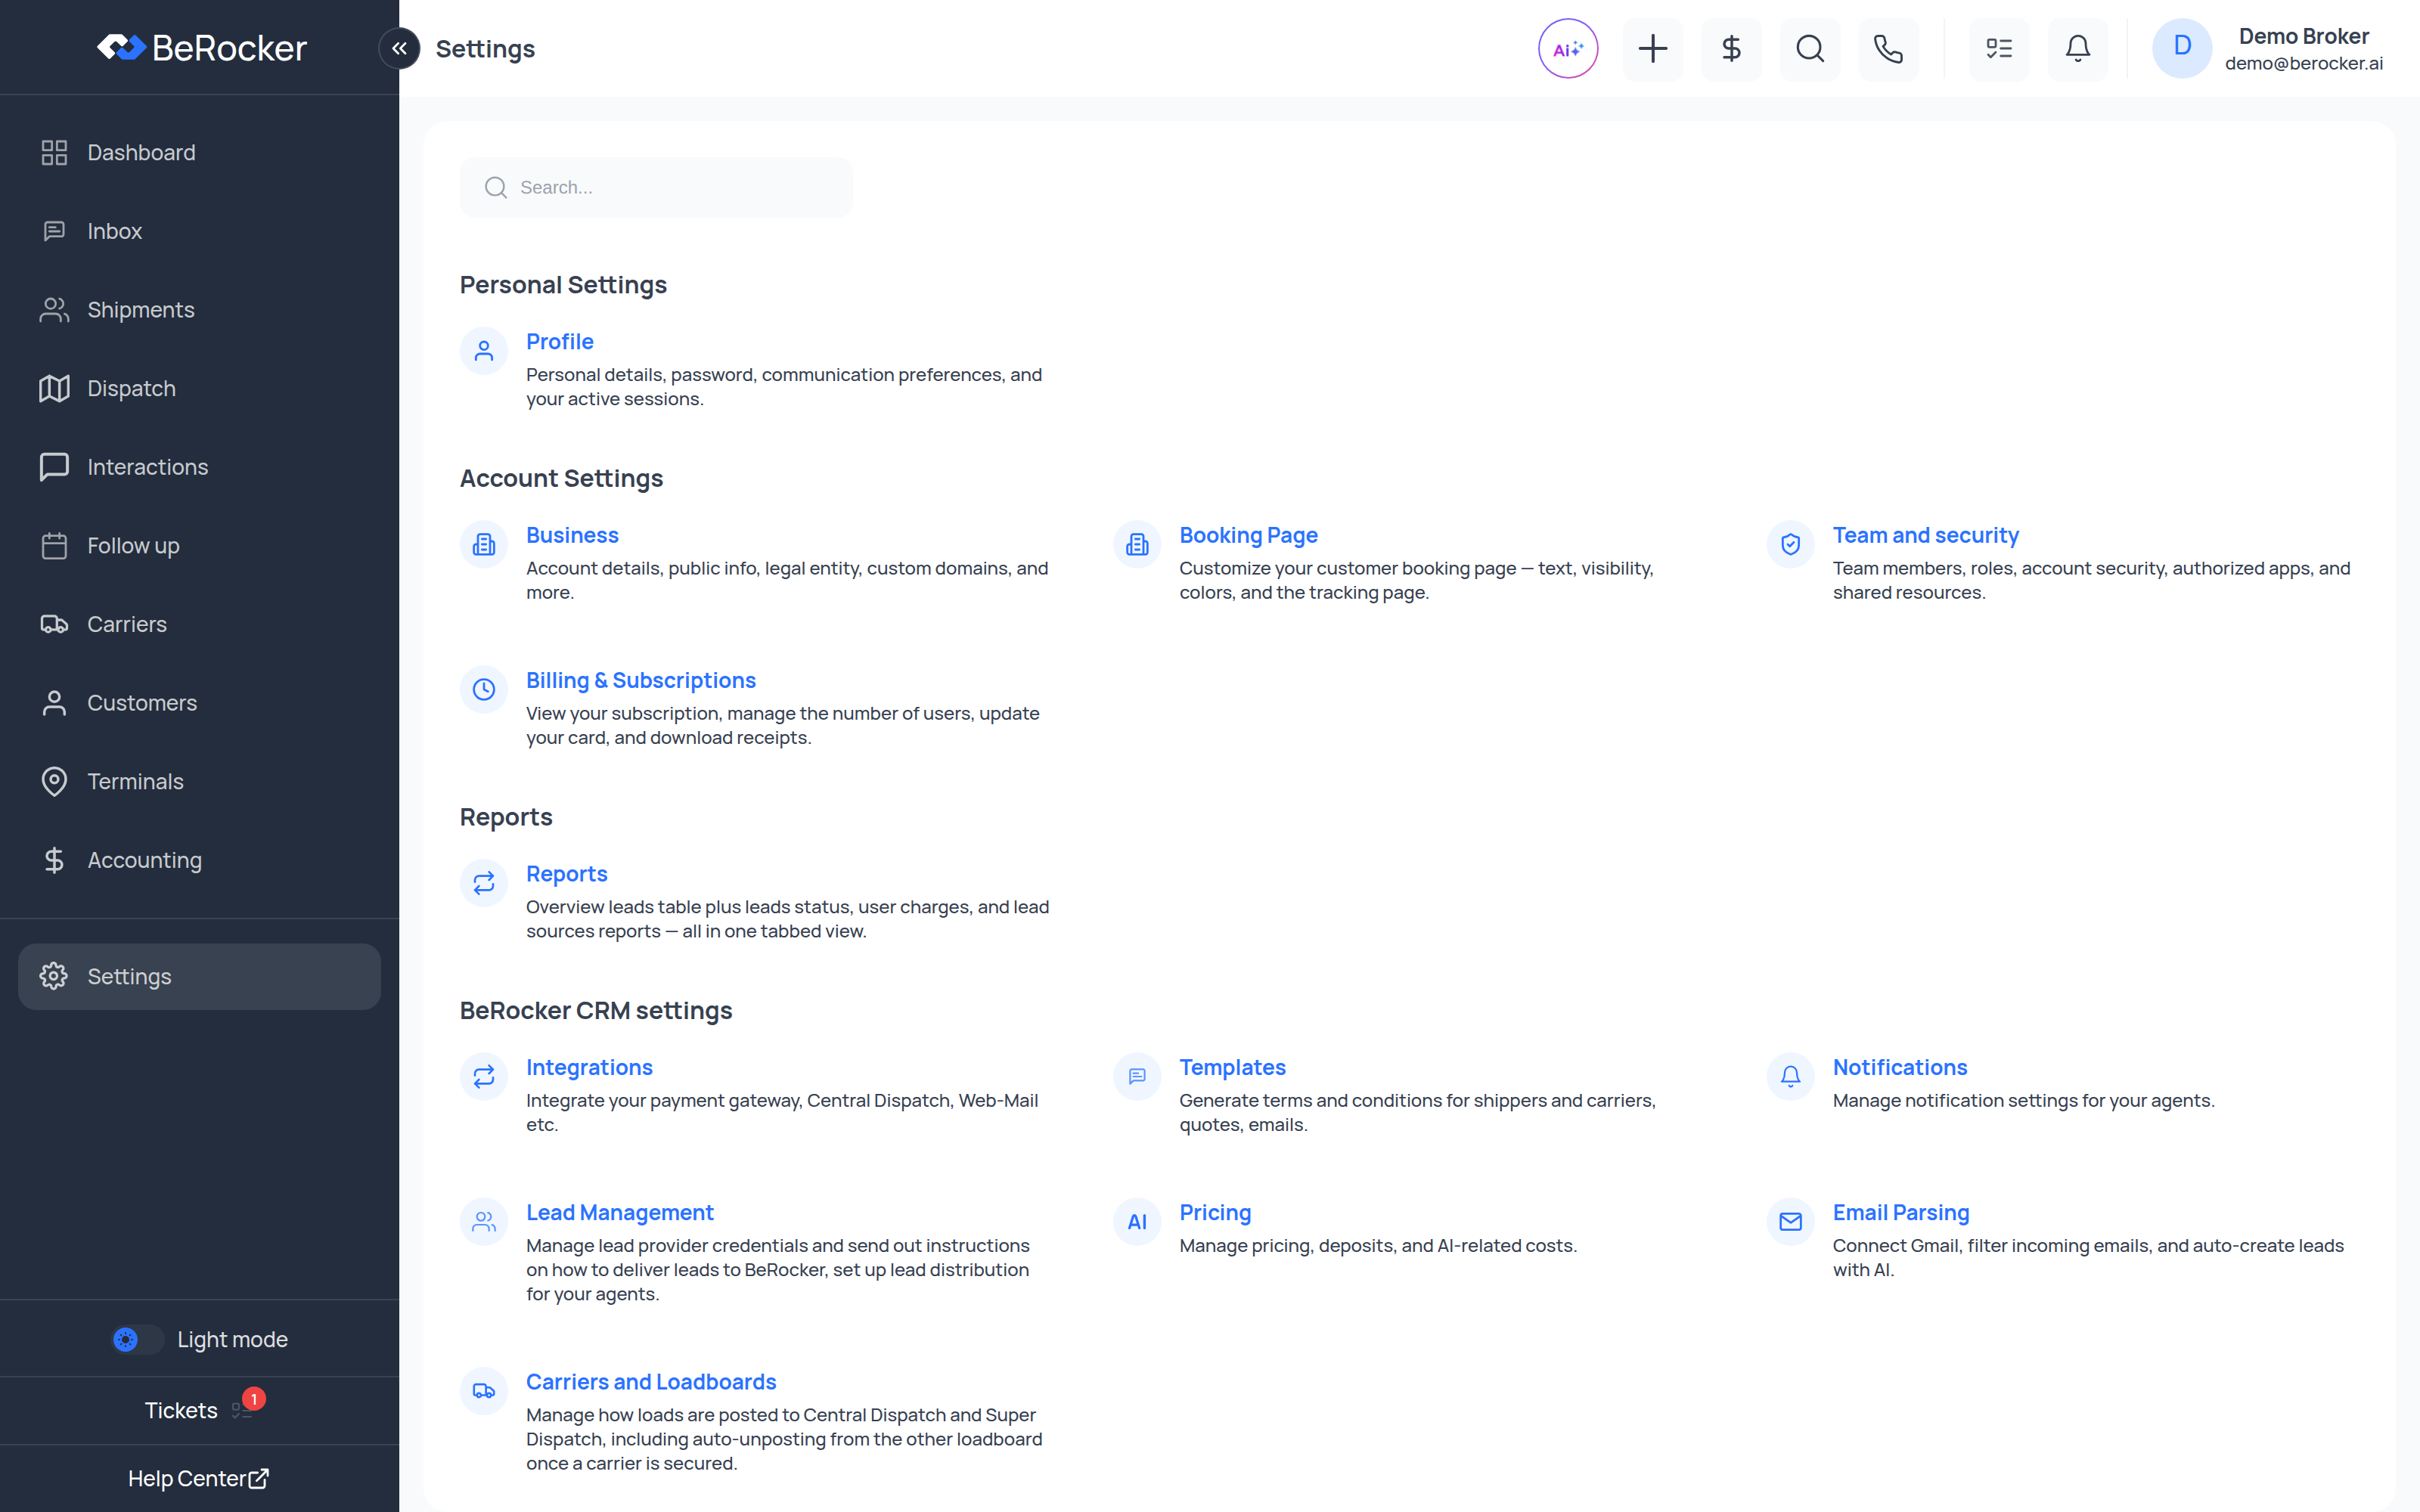The image size is (2420, 1512).
Task: Click the Email Parsing envelope icon
Action: tap(1790, 1222)
